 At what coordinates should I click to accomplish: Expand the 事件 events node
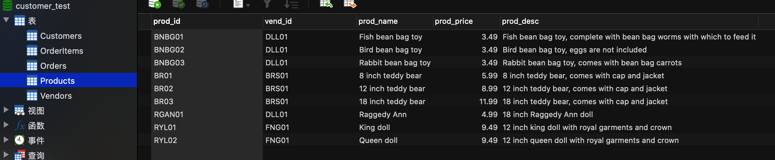tap(6, 140)
